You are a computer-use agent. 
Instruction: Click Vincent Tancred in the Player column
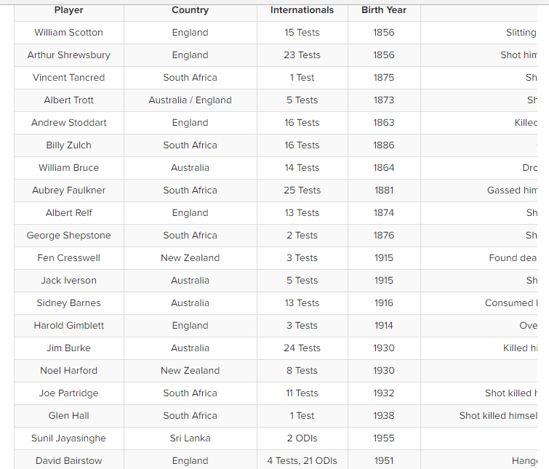tap(69, 78)
